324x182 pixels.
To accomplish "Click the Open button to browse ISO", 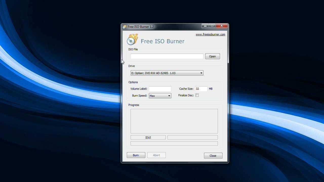I will point(212,56).
